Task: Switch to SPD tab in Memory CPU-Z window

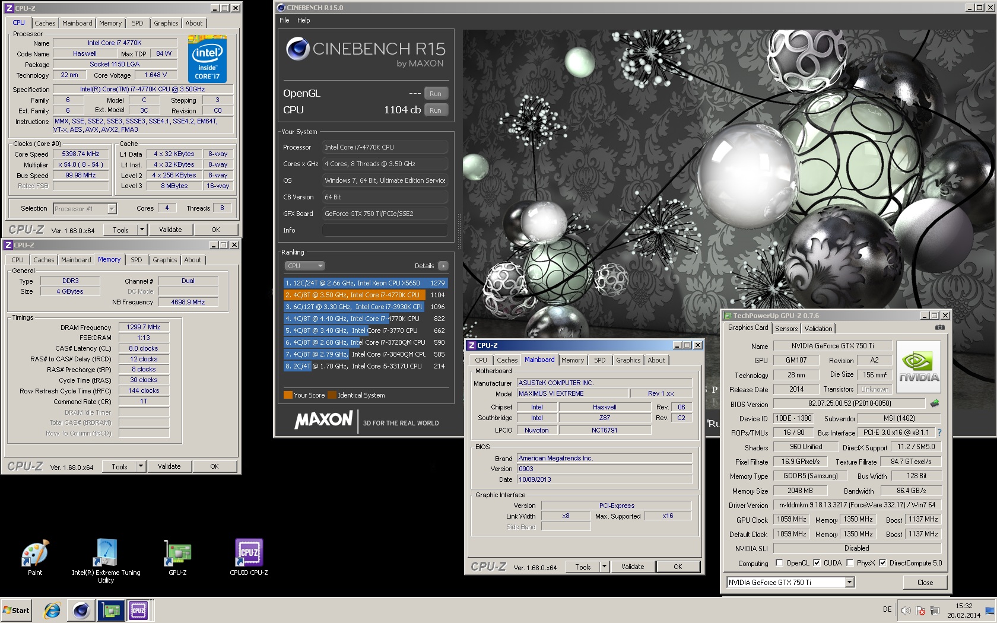Action: tap(136, 260)
